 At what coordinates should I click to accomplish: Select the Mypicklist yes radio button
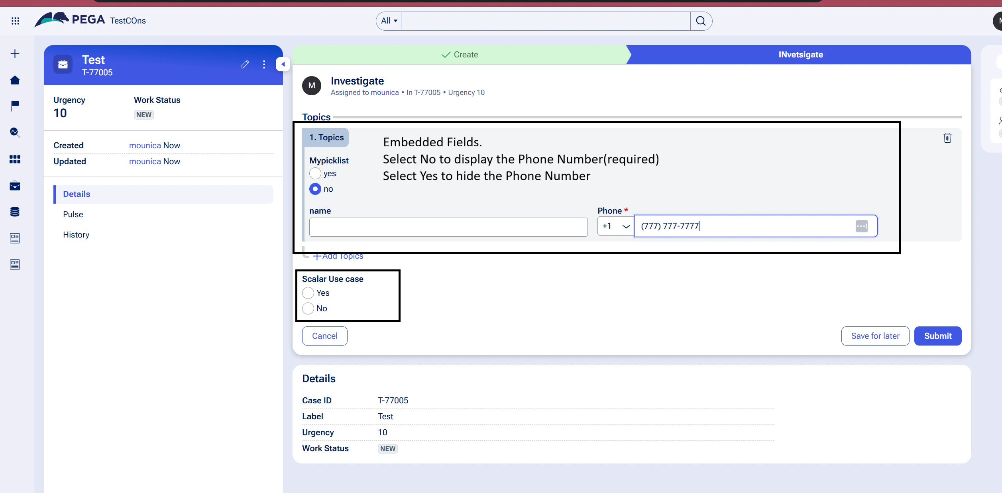(x=315, y=173)
